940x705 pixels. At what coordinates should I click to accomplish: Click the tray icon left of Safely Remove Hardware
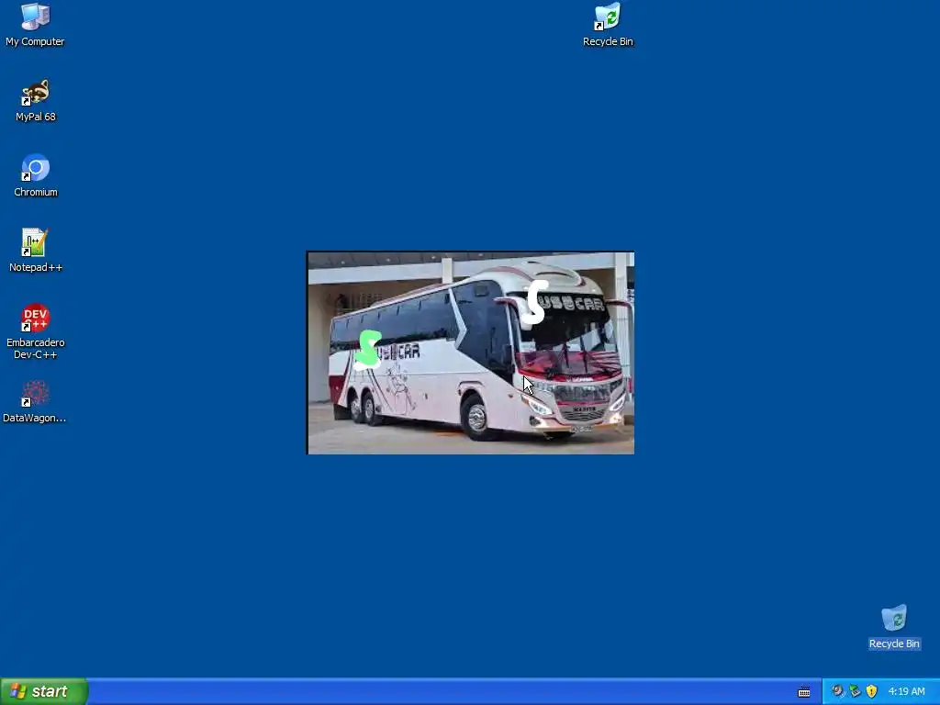tap(837, 691)
